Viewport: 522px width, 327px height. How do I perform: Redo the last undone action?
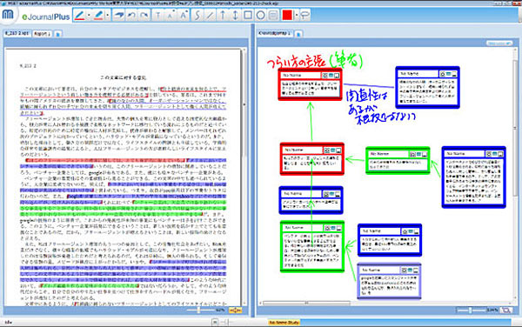point(144,16)
